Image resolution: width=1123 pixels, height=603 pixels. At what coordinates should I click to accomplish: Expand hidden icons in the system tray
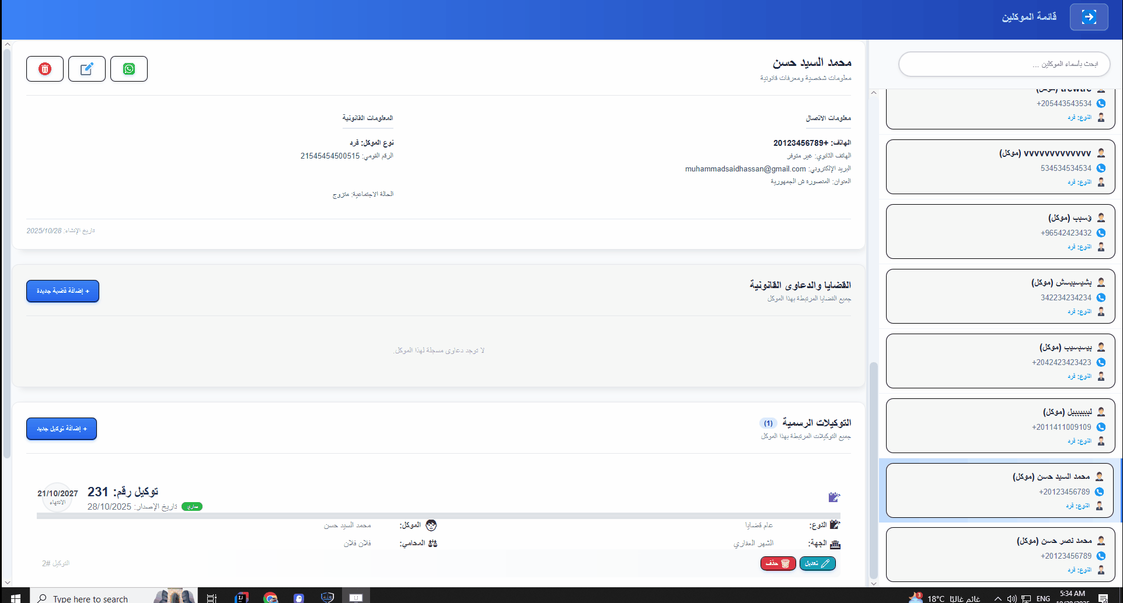pos(998,598)
